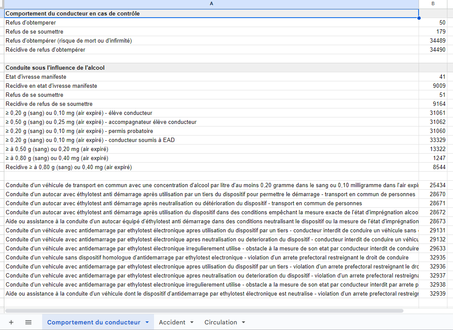The width and height of the screenshot is (453, 330).
Task: Select value 8544 in column B
Action: point(433,167)
